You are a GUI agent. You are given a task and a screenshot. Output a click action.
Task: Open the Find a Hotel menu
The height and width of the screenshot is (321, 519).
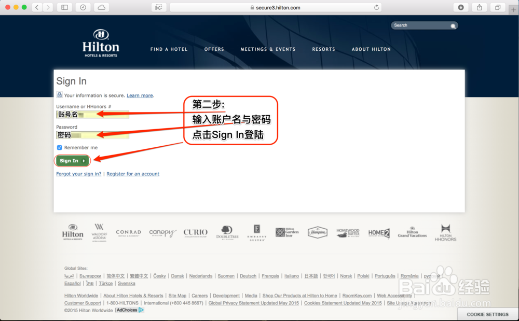coord(169,49)
